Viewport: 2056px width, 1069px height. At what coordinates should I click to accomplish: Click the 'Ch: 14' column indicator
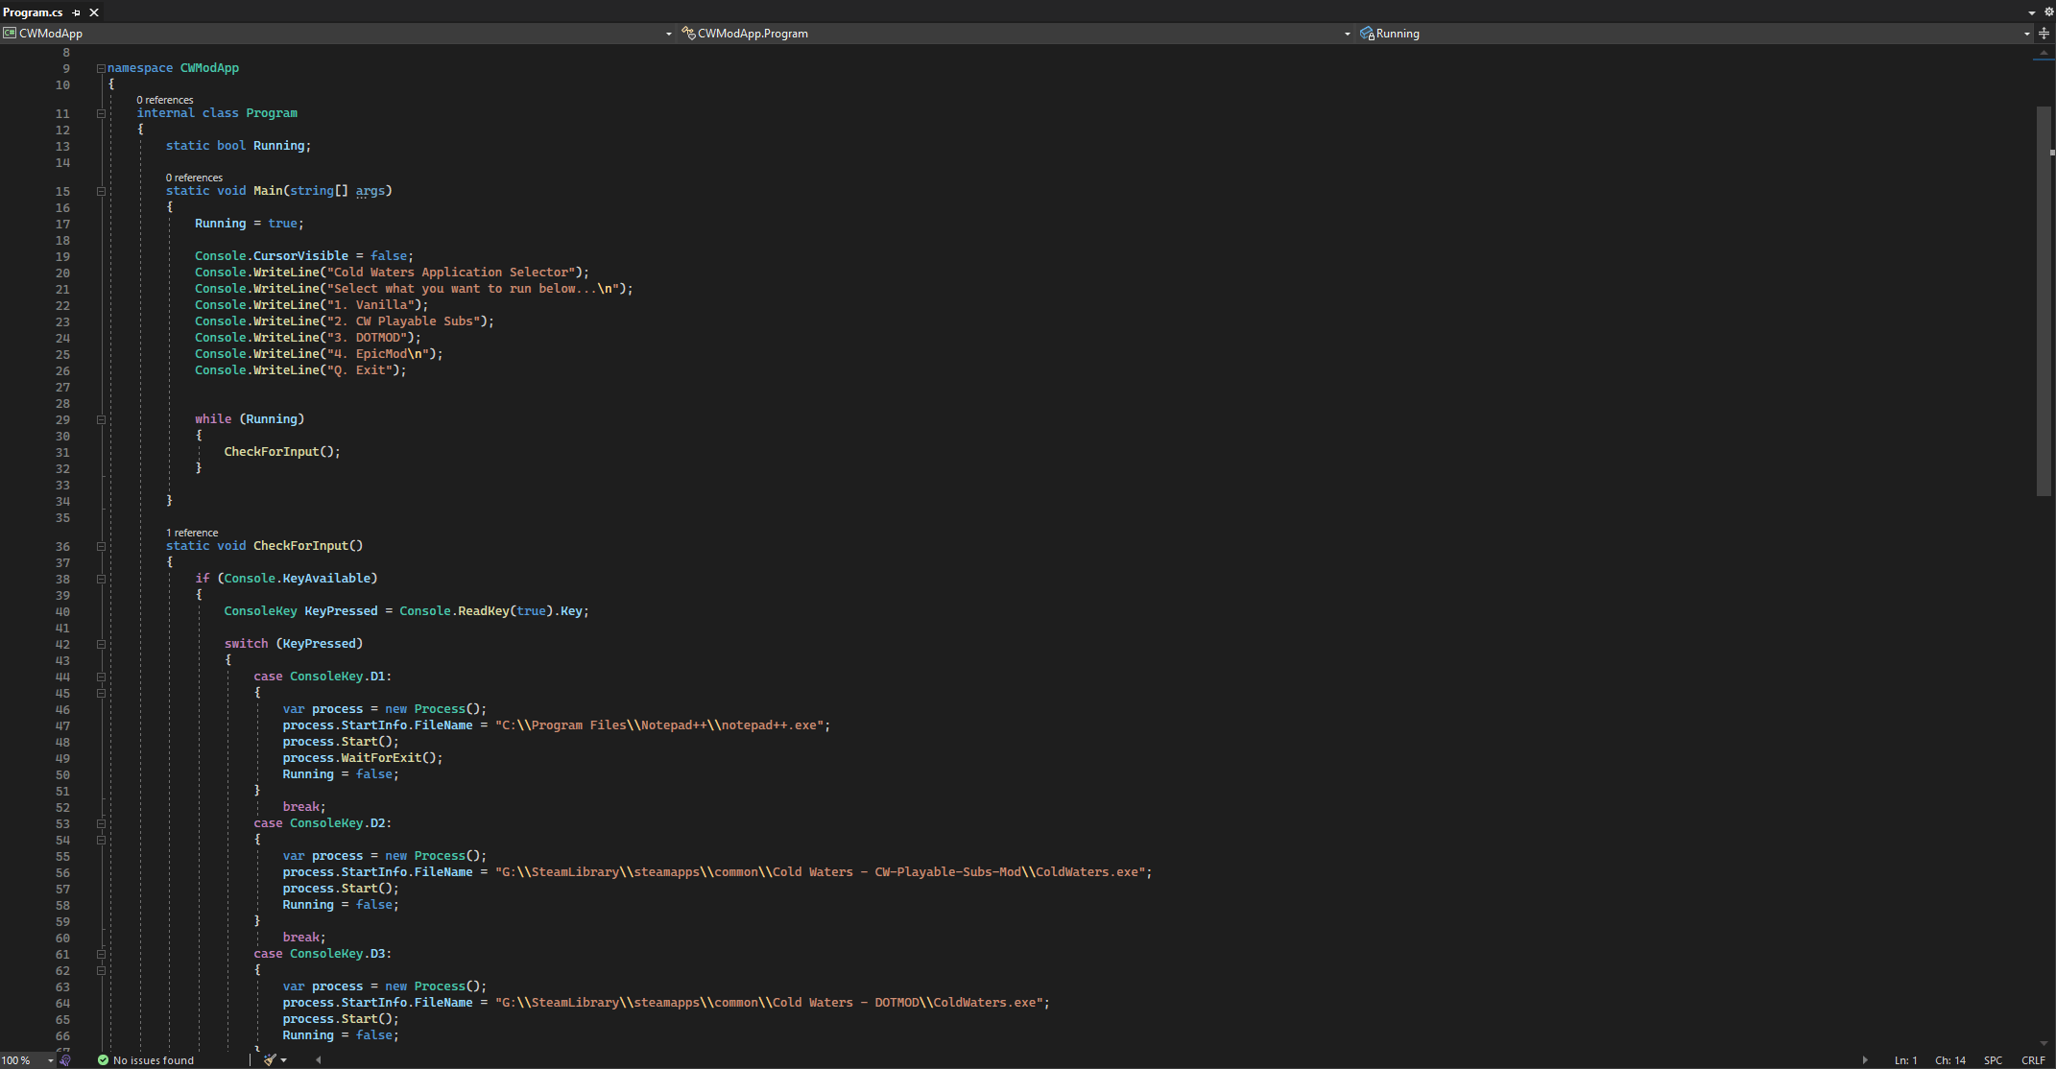click(x=1950, y=1060)
